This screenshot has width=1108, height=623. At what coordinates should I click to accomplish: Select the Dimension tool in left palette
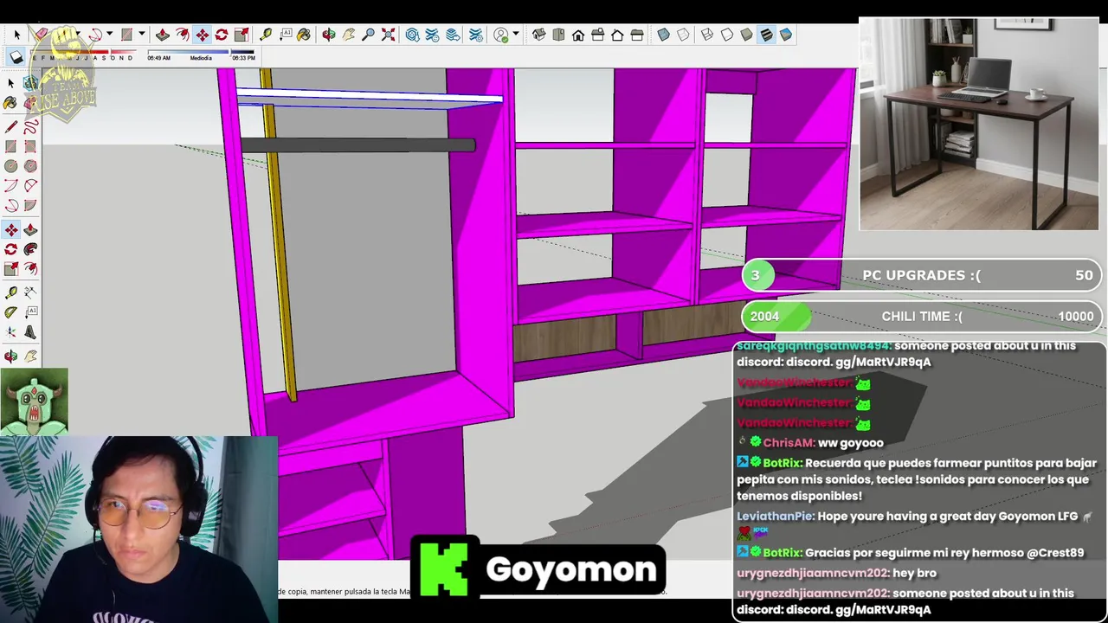(30, 292)
